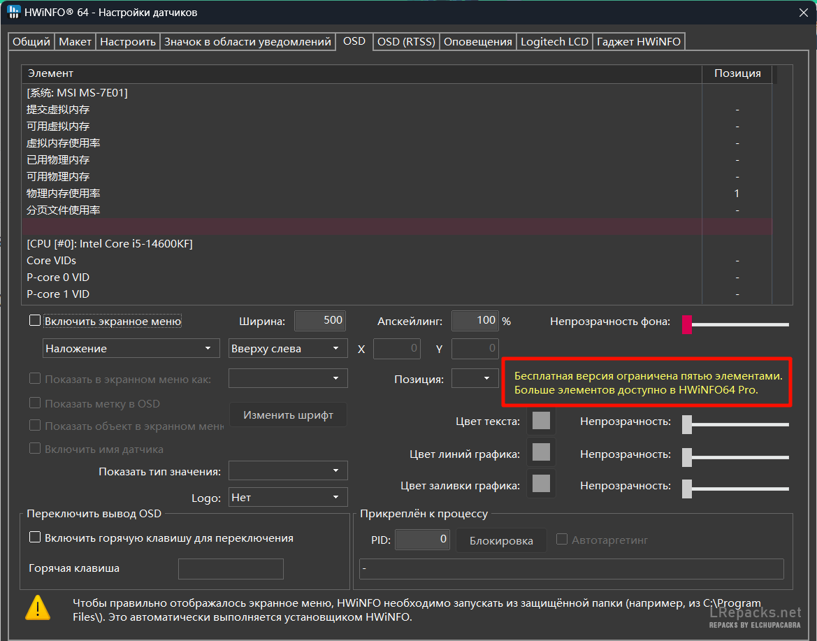Toggle Показать объект в экранном меню checkbox

(x=35, y=425)
